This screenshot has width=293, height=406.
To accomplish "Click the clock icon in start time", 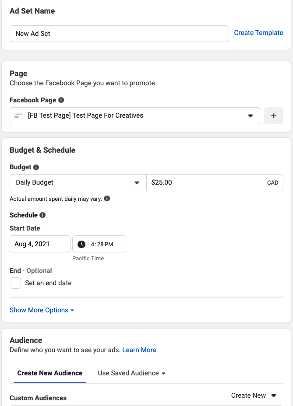I will click(81, 244).
